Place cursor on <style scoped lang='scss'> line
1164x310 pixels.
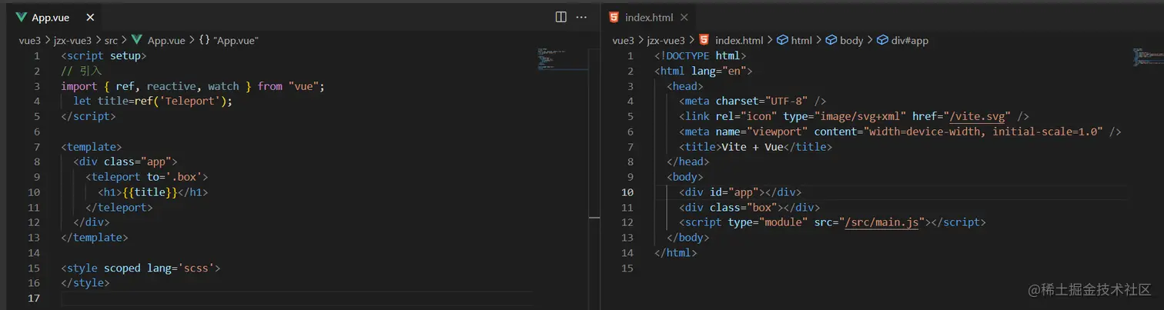pyautogui.click(x=140, y=268)
